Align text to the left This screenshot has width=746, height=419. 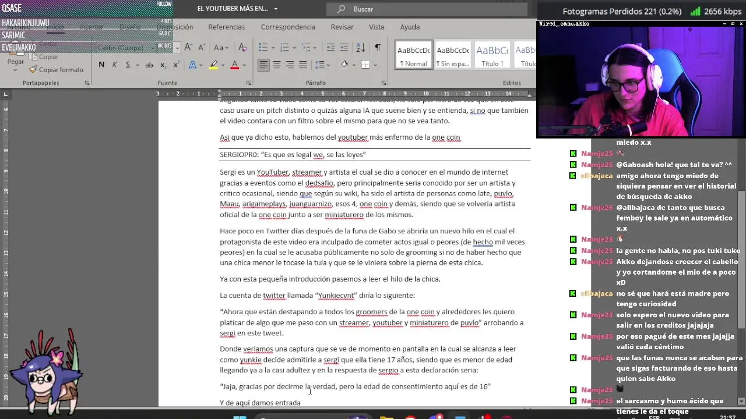click(263, 65)
